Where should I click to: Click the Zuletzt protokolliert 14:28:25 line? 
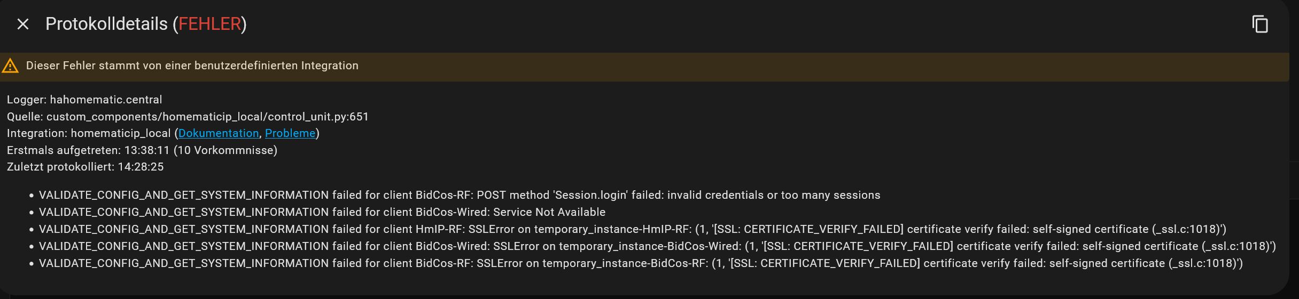[85, 167]
